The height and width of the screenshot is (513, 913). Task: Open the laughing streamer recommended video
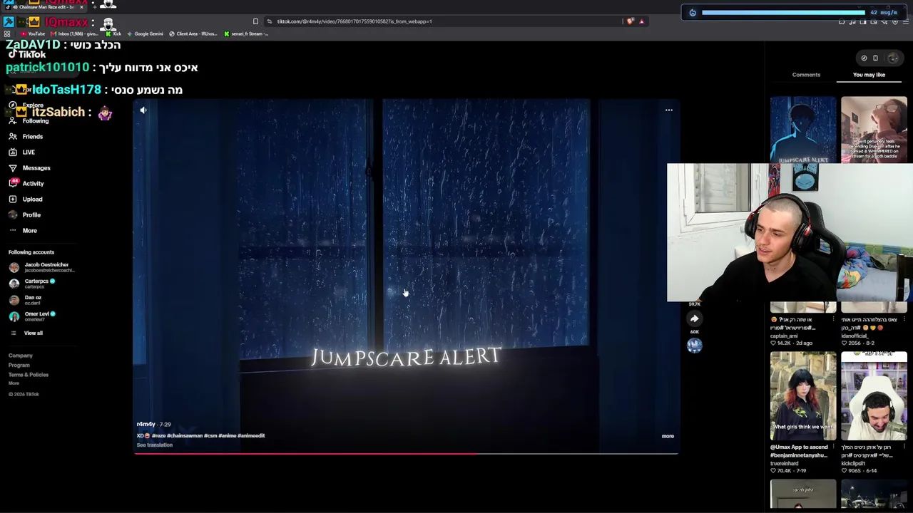point(874,396)
